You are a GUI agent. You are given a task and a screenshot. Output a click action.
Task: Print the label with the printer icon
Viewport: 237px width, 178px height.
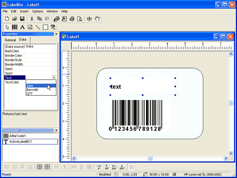point(72,19)
